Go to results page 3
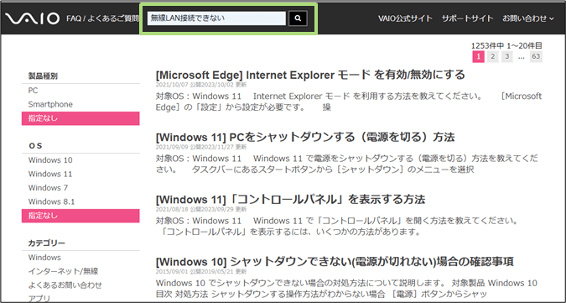Screen dimensions: 566x303 point(507,57)
